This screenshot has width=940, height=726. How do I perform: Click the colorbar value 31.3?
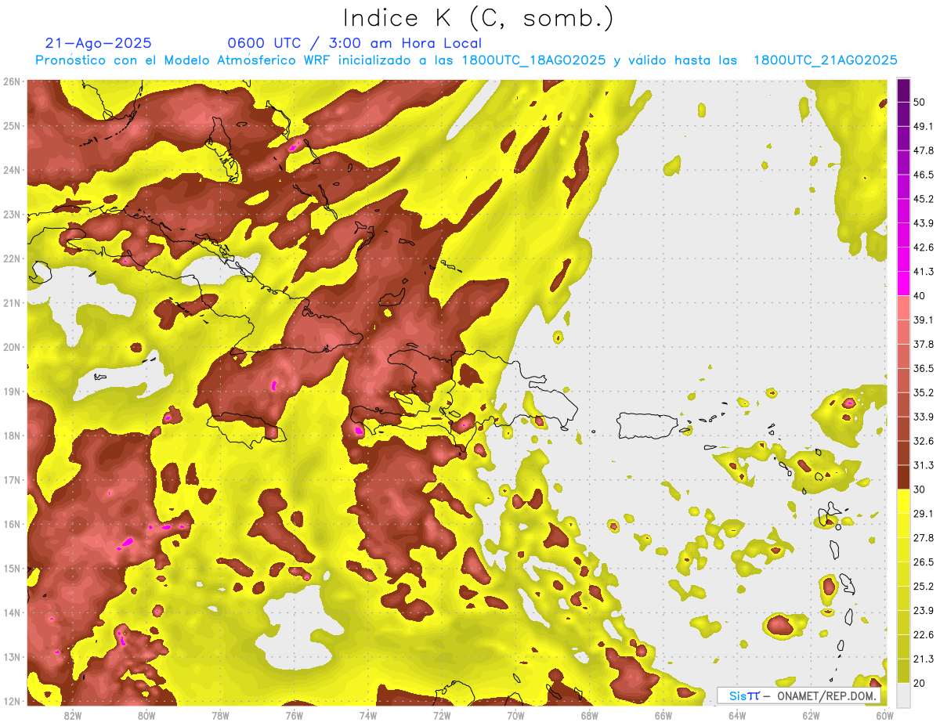pos(924,466)
